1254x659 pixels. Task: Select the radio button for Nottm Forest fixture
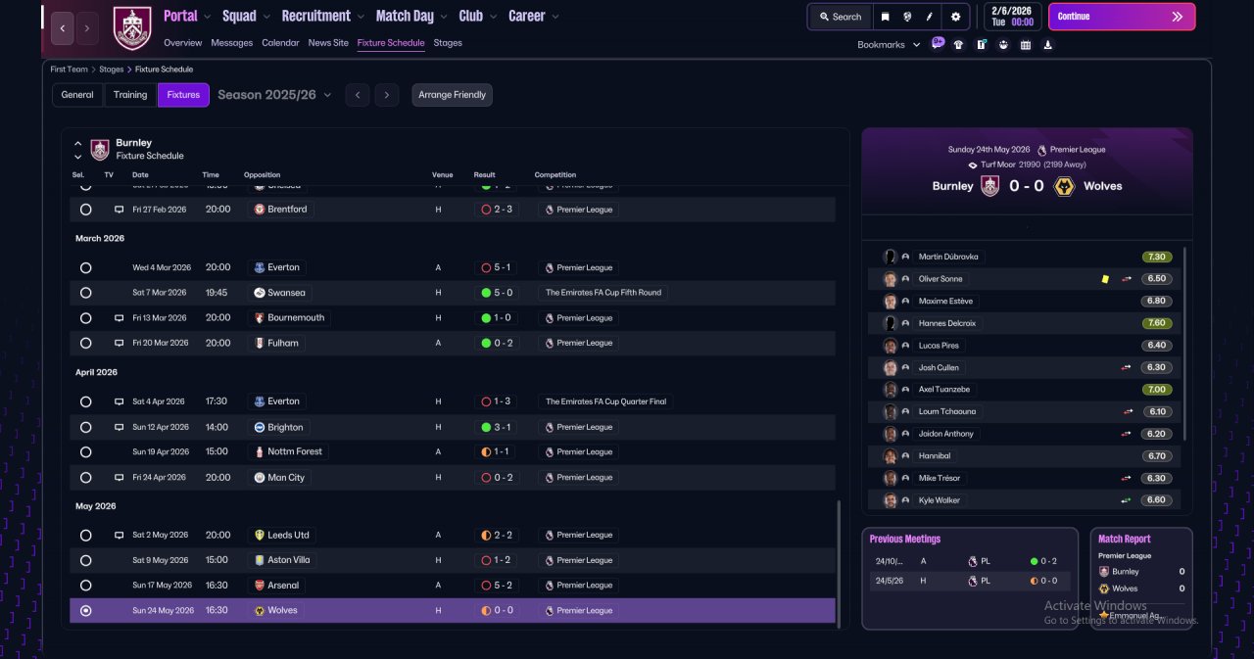(86, 452)
